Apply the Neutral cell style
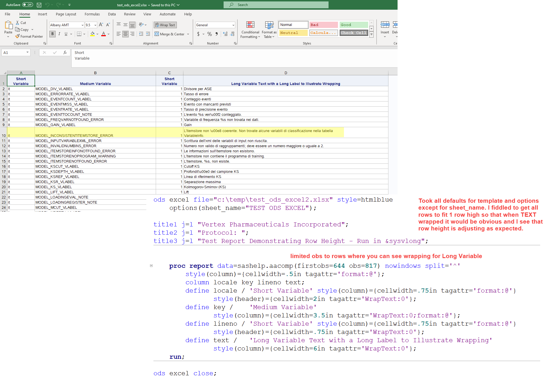Screen dimensions: 551x379 coord(293,33)
